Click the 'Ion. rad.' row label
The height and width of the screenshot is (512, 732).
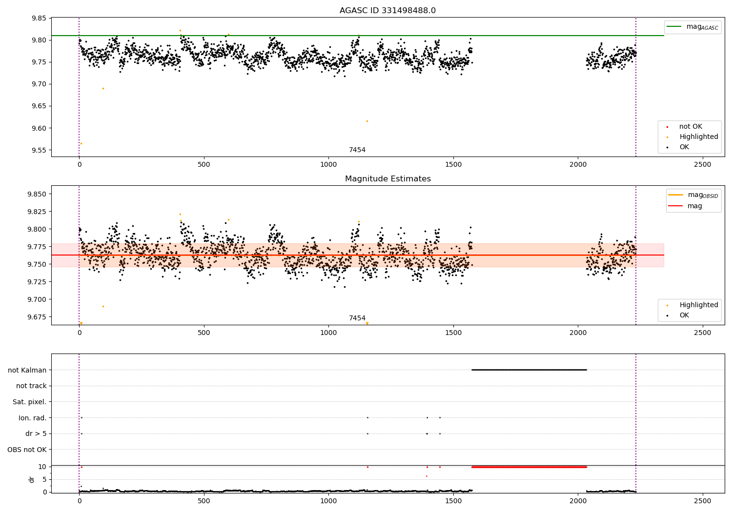33,418
